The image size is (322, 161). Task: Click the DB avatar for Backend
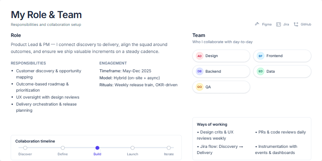[200, 71]
